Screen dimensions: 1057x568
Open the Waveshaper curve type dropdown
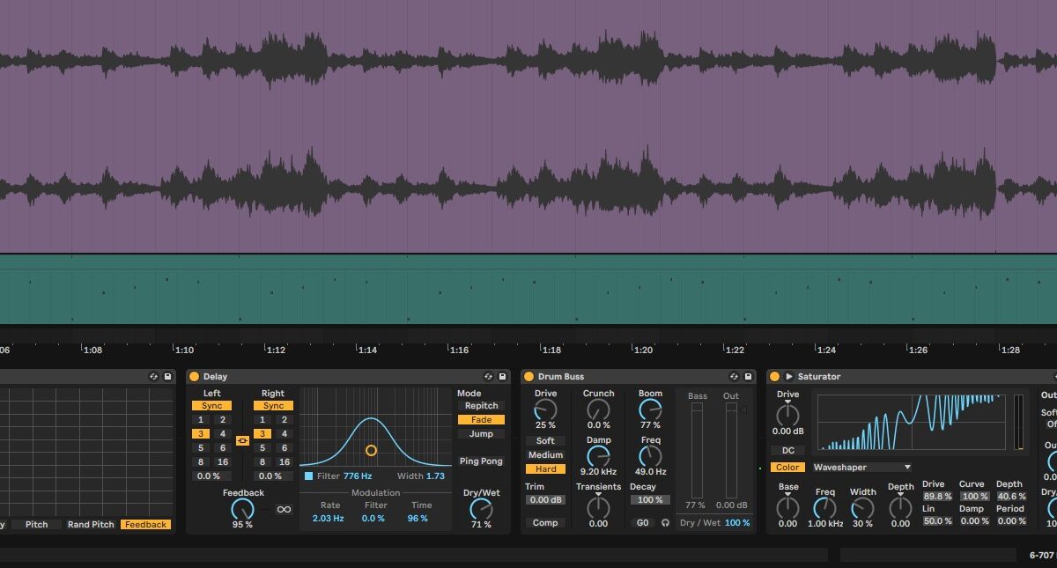coord(861,468)
